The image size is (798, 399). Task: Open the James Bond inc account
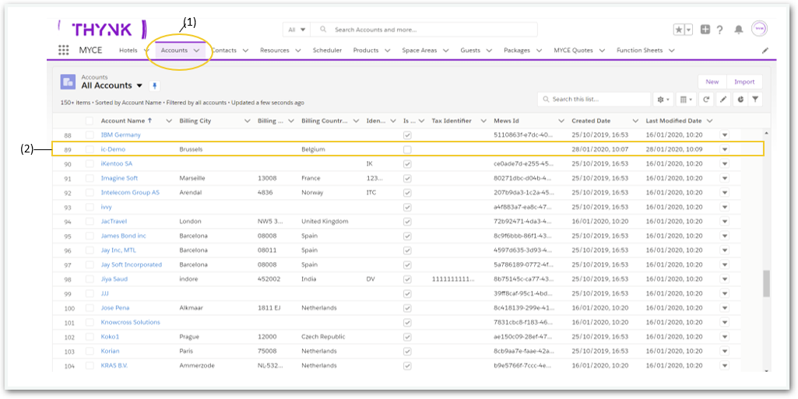click(123, 236)
